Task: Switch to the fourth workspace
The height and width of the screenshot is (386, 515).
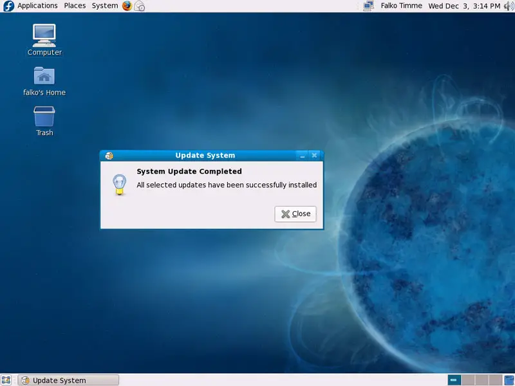Action: (495, 380)
